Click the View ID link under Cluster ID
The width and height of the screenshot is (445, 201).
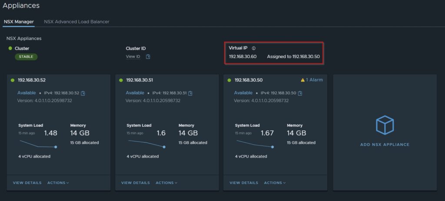[x=133, y=57]
